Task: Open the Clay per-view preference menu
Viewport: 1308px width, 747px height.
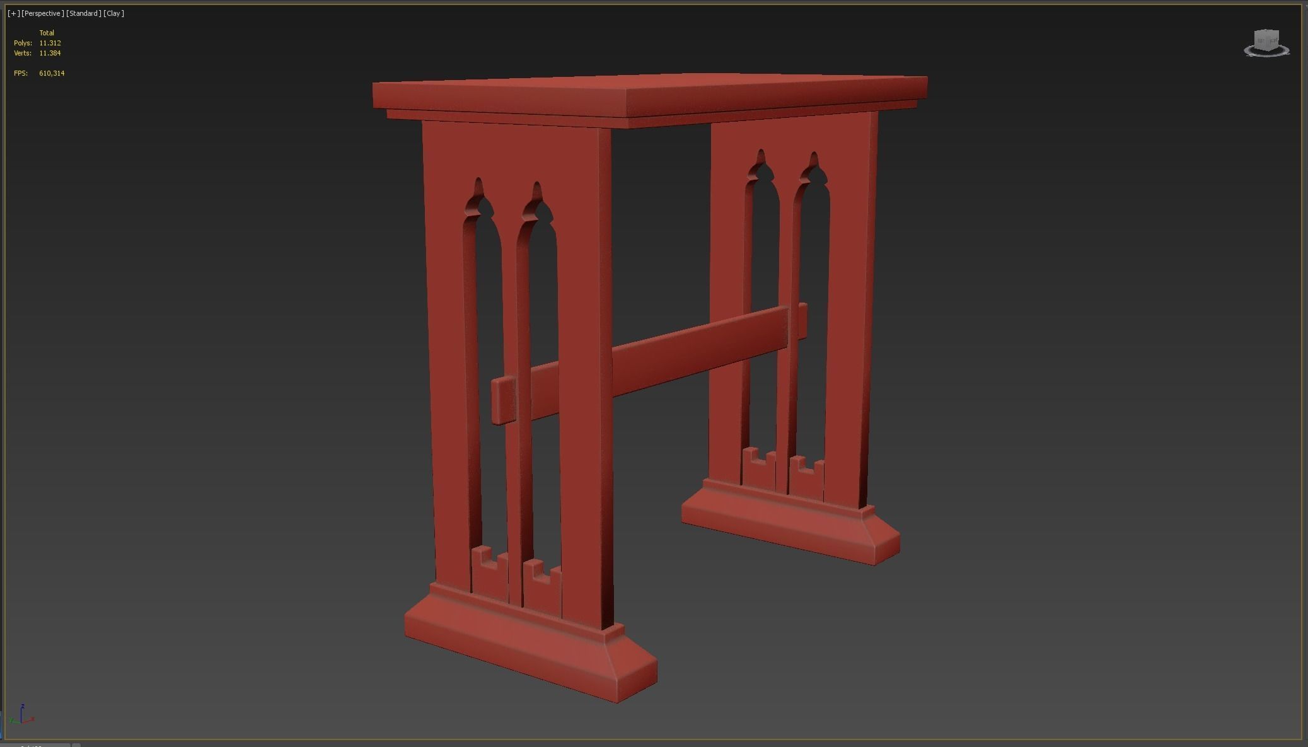Action: (114, 13)
